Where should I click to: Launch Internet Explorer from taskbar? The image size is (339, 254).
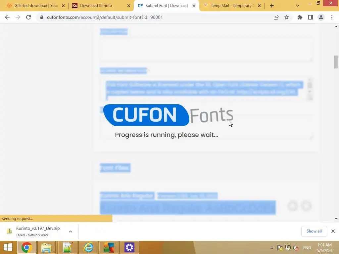click(88, 247)
